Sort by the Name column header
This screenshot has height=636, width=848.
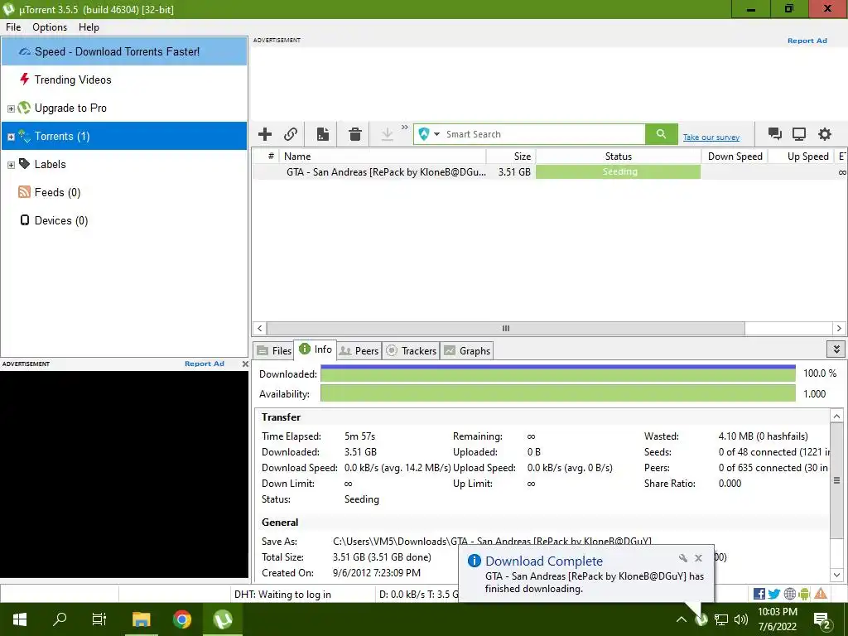383,157
